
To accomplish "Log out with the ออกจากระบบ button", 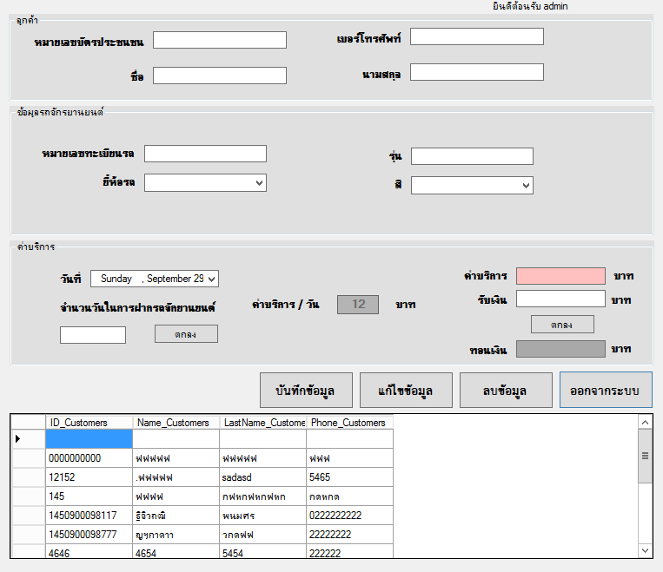I will pos(605,391).
